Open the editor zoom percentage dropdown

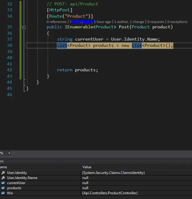[9, 153]
